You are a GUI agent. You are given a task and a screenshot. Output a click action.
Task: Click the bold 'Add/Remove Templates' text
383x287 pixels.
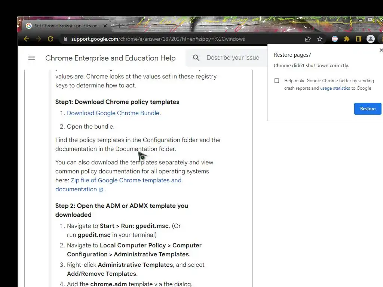102,274
